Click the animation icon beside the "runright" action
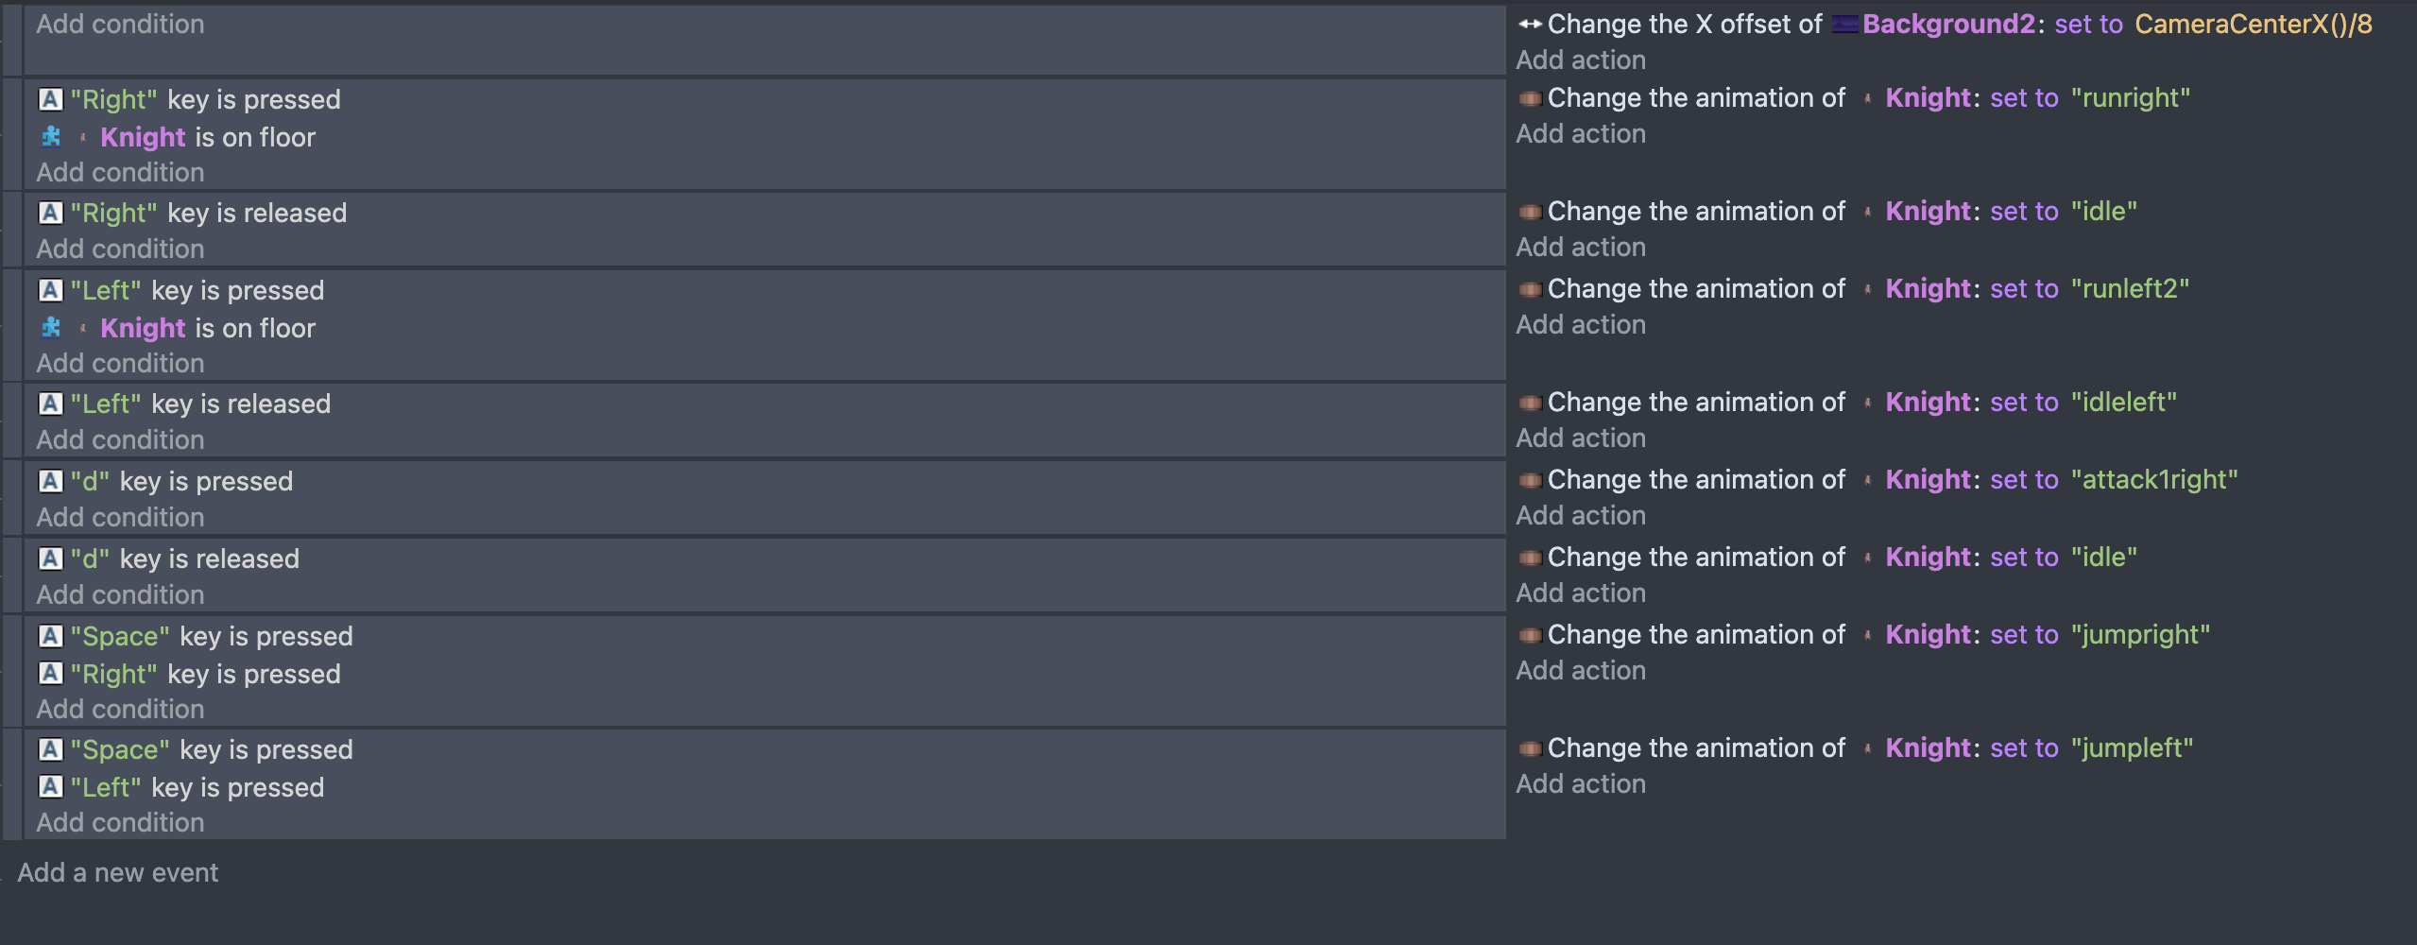Viewport: 2417px width, 945px height. pyautogui.click(x=1530, y=98)
